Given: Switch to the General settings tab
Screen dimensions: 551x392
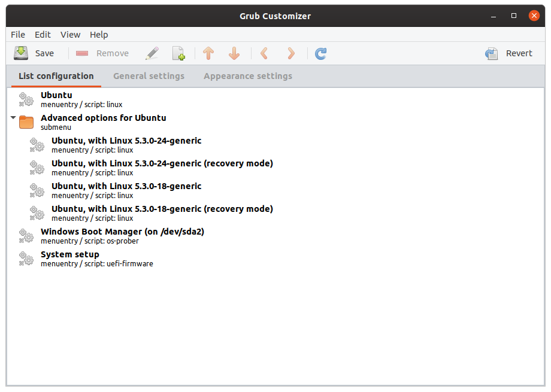Looking at the screenshot, I should pos(149,76).
